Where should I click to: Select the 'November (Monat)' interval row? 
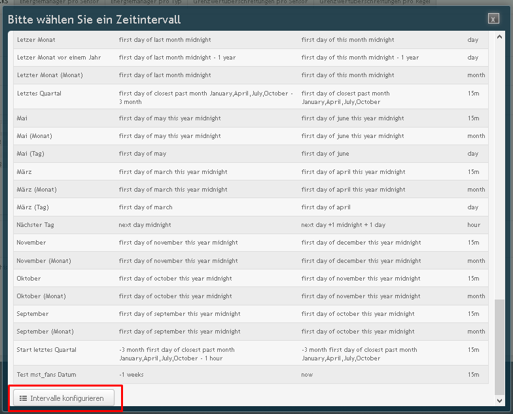(x=251, y=260)
